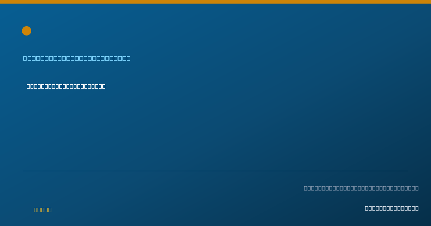Click the white footer text at the bottom right

click(392, 208)
